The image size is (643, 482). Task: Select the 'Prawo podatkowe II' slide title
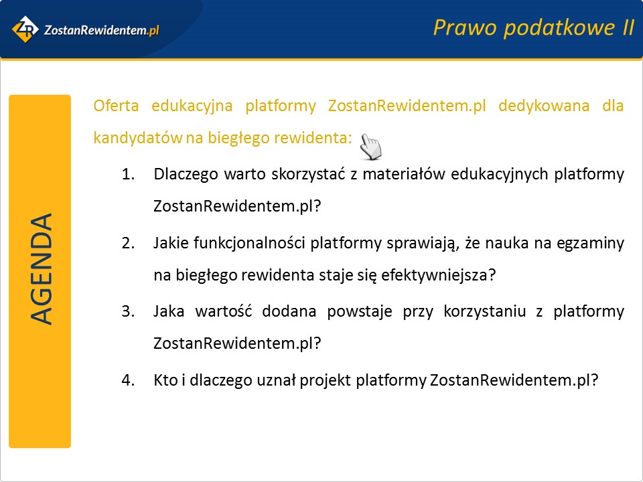(x=533, y=27)
